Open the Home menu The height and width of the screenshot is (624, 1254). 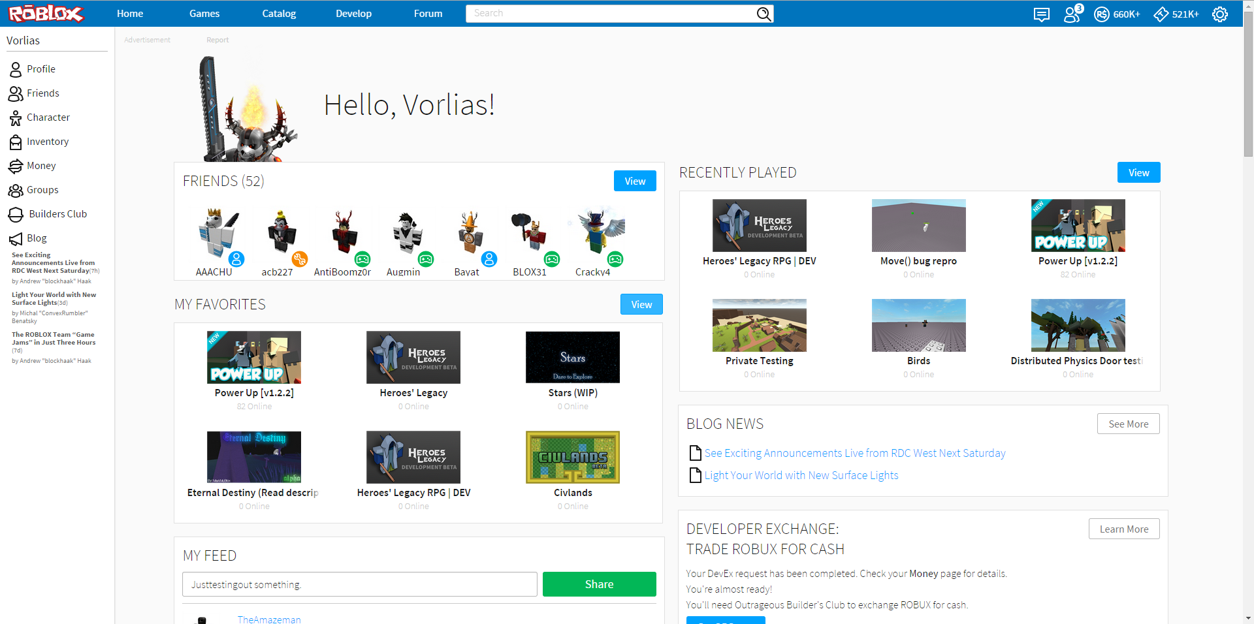click(x=130, y=14)
